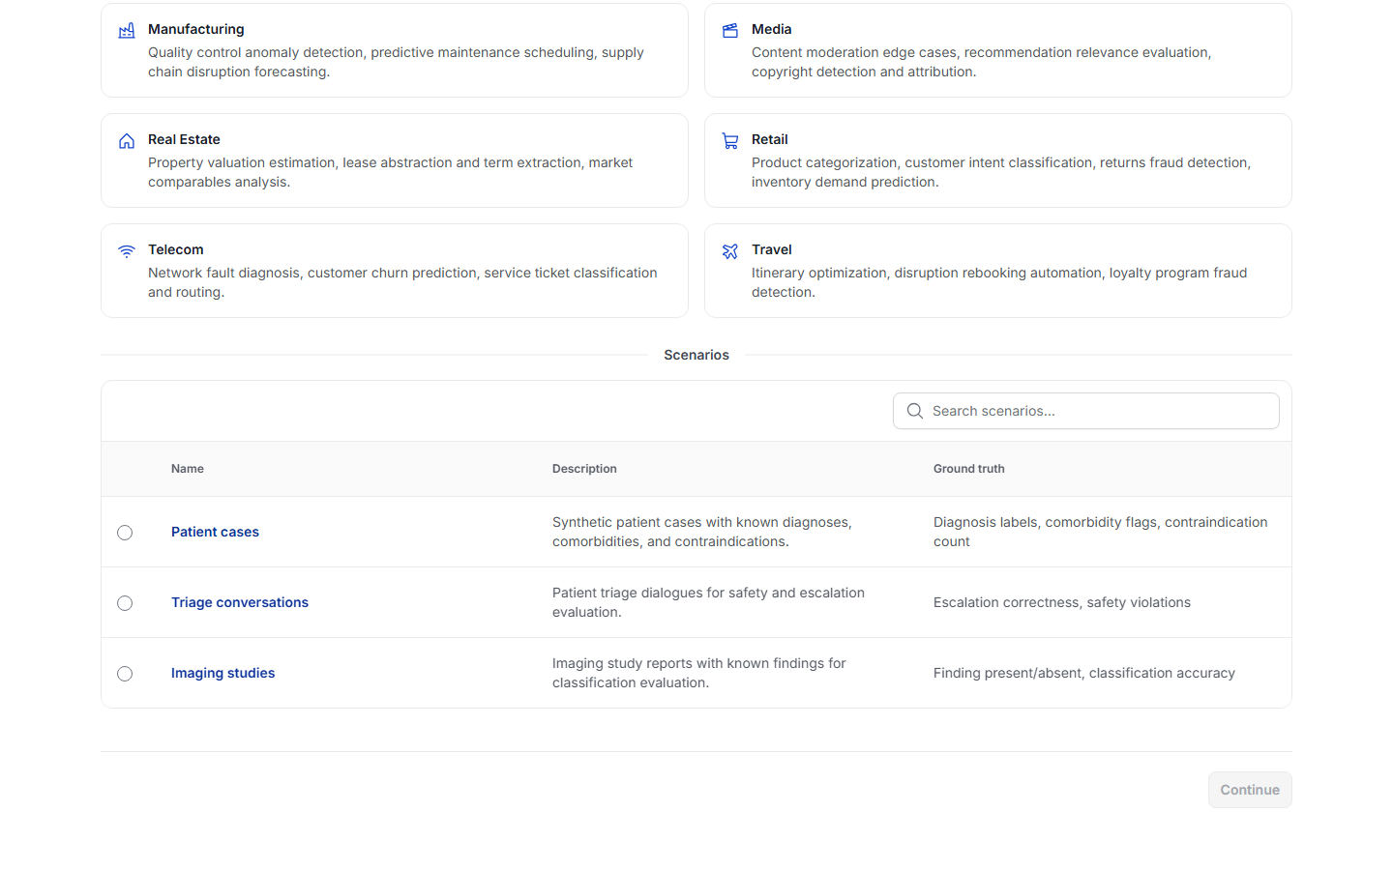Select the Patient cases radio button

pos(125,533)
